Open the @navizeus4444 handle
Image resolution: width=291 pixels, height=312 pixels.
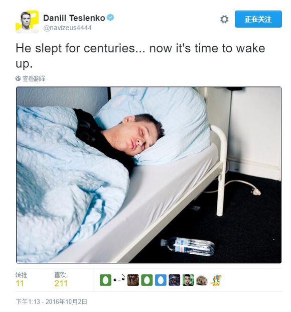67,28
